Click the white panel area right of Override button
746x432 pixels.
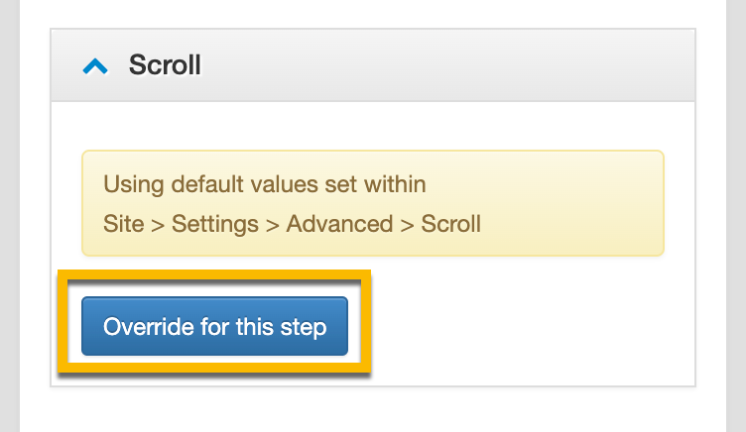[526, 327]
